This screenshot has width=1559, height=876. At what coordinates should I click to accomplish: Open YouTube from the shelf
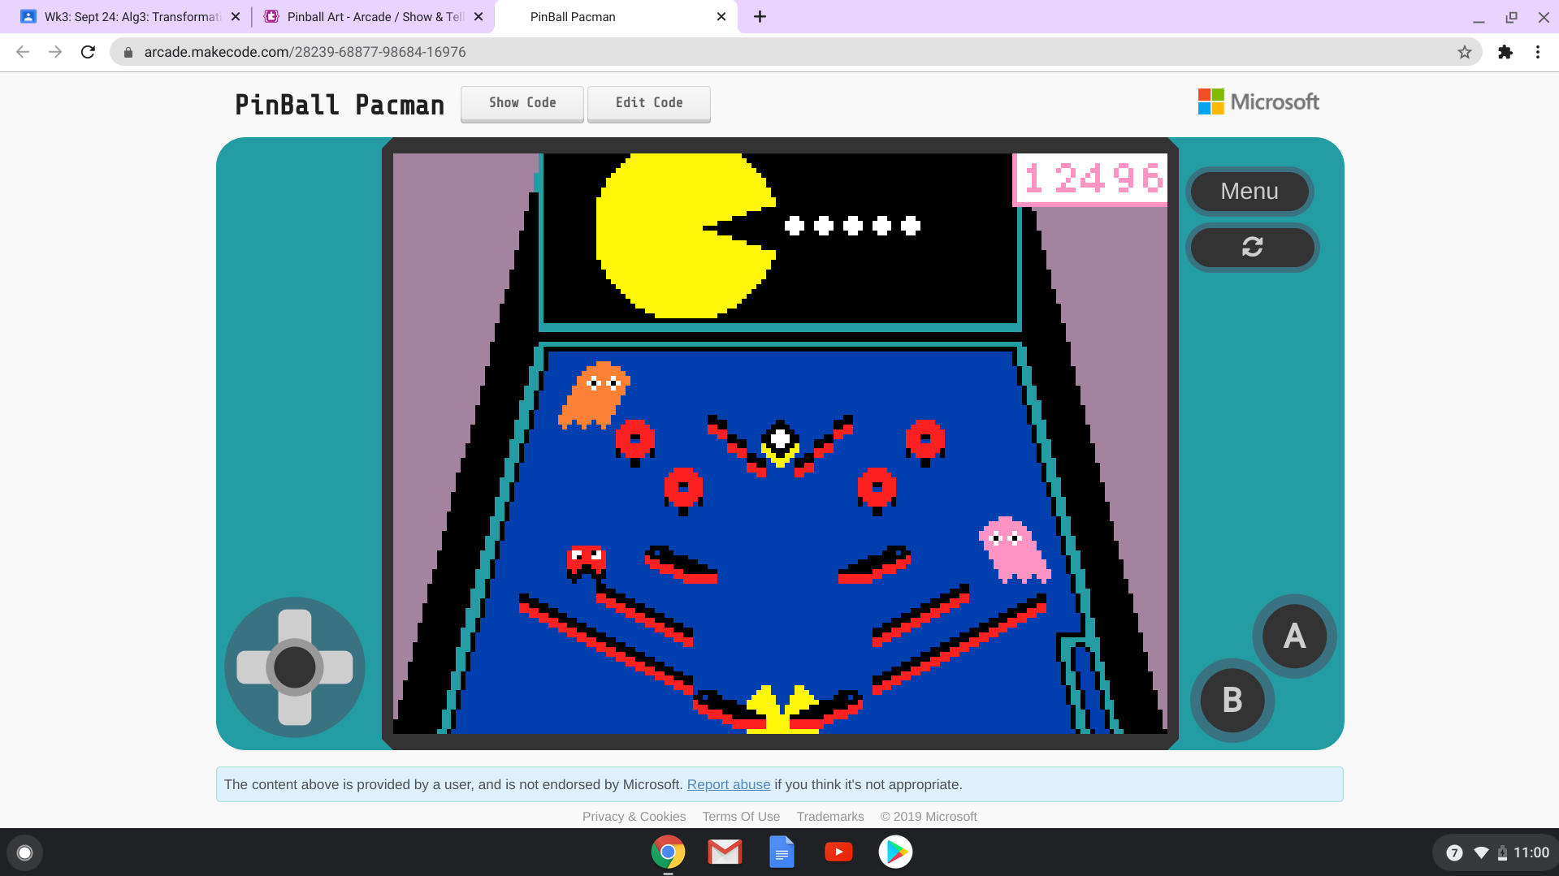point(838,852)
